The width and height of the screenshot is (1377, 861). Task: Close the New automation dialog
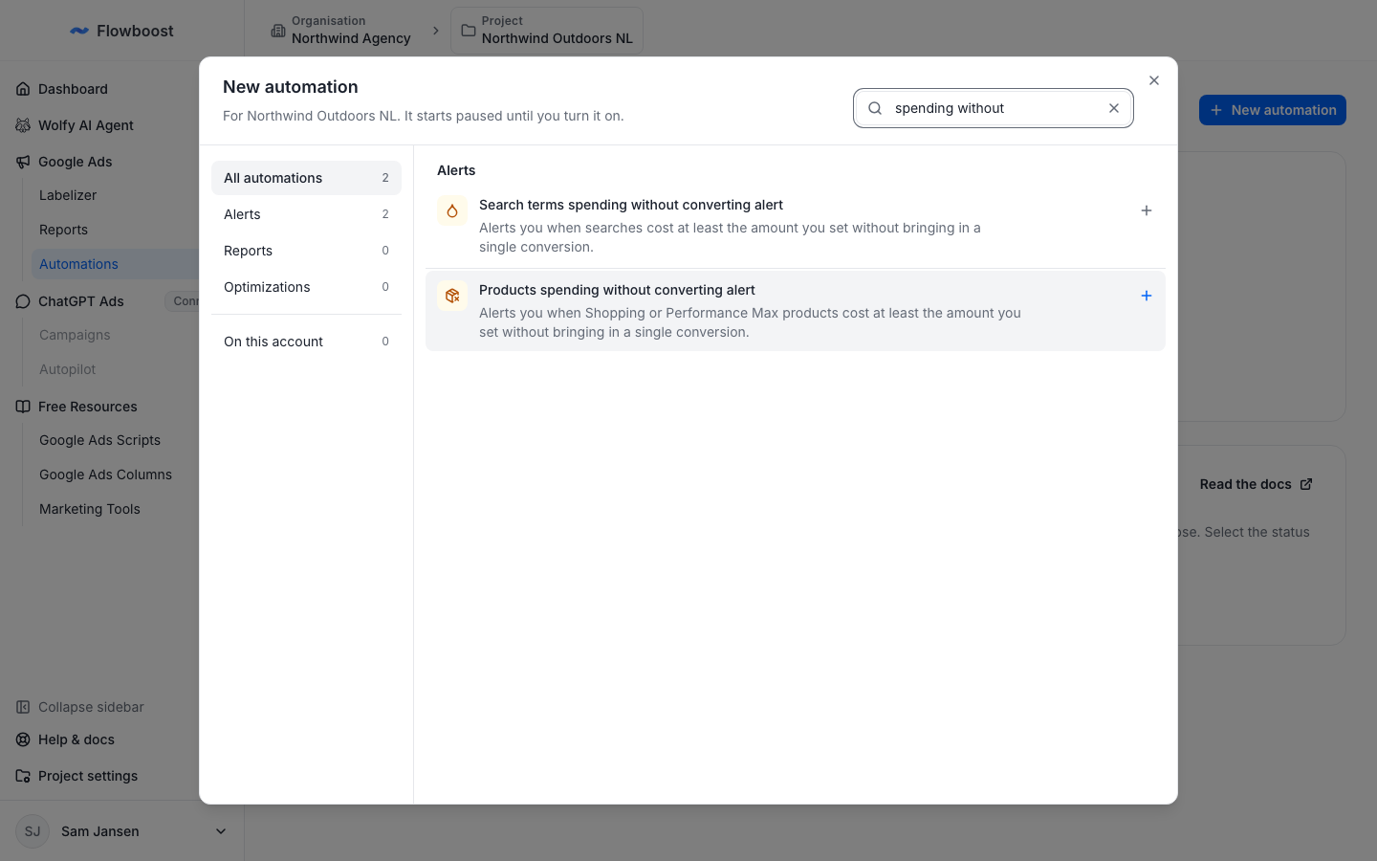(x=1154, y=80)
